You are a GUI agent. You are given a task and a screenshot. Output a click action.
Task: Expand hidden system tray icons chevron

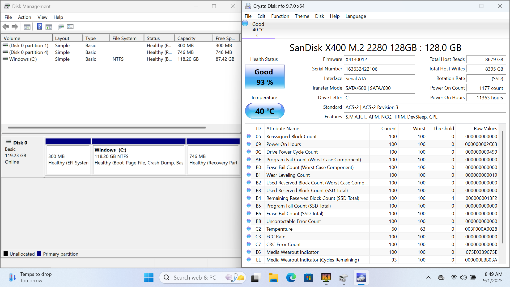[x=428, y=277]
